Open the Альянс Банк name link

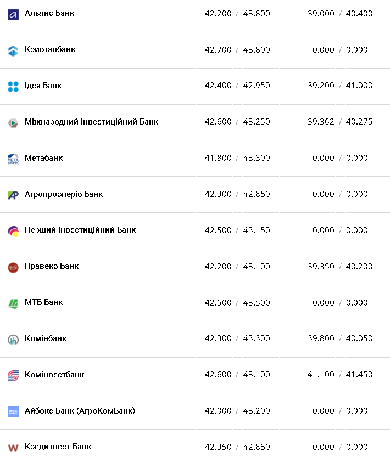pos(49,13)
